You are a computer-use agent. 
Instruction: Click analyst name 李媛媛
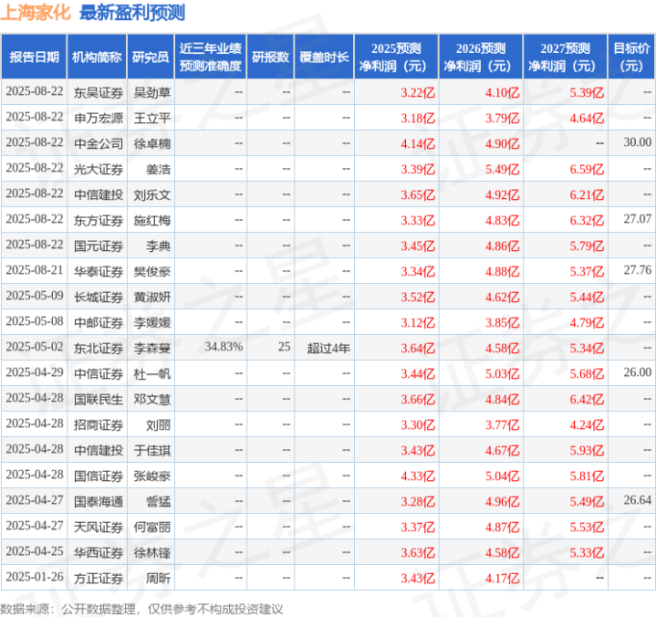pos(151,322)
